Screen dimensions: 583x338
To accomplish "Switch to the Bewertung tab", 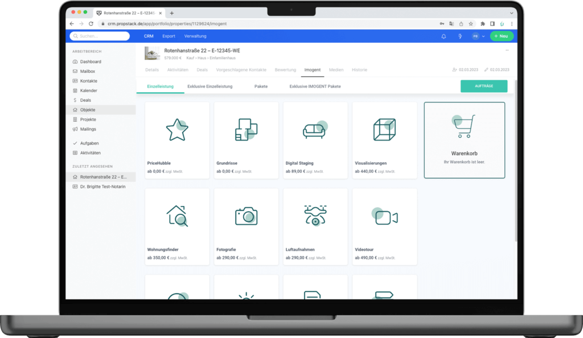I will (x=286, y=70).
